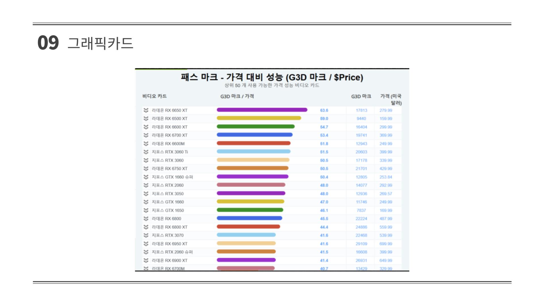Select the value score 54.7
544x306 pixels.
[x=324, y=127]
